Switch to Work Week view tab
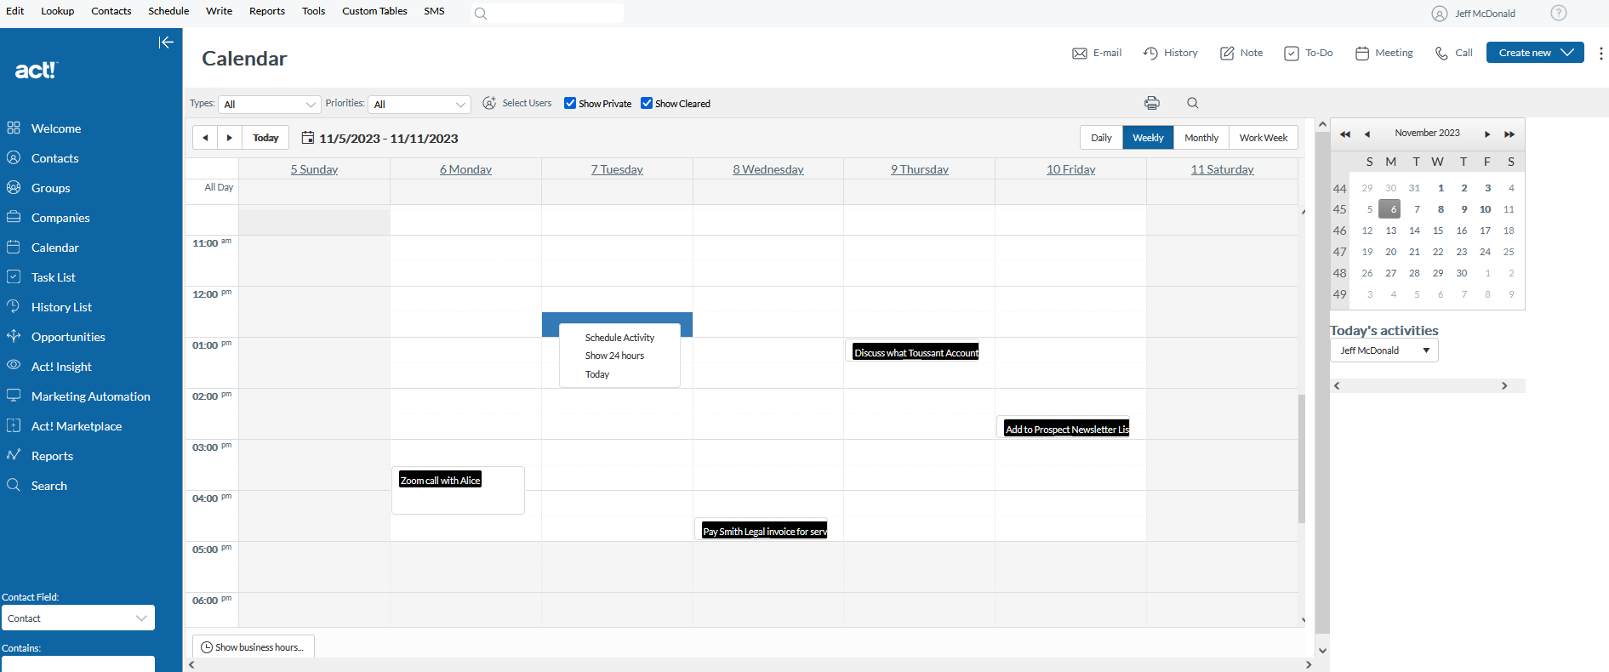Viewport: 1609px width, 672px height. tap(1264, 138)
